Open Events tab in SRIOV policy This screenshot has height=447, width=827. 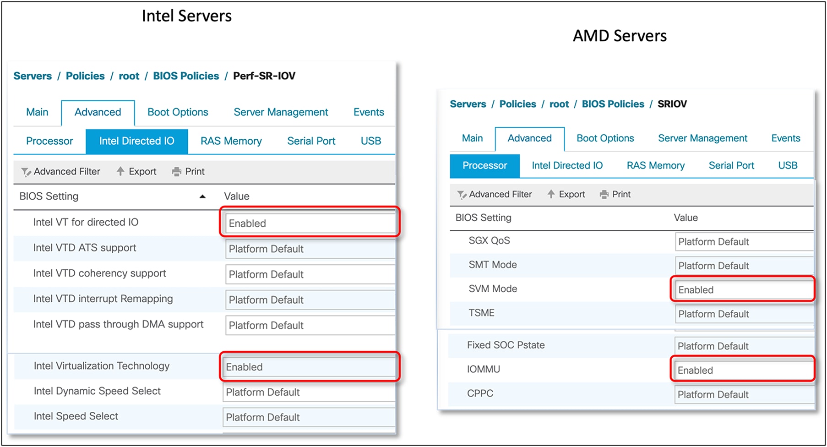(786, 138)
